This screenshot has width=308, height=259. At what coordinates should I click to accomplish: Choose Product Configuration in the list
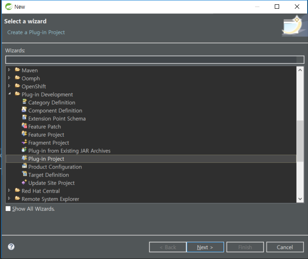click(x=55, y=167)
